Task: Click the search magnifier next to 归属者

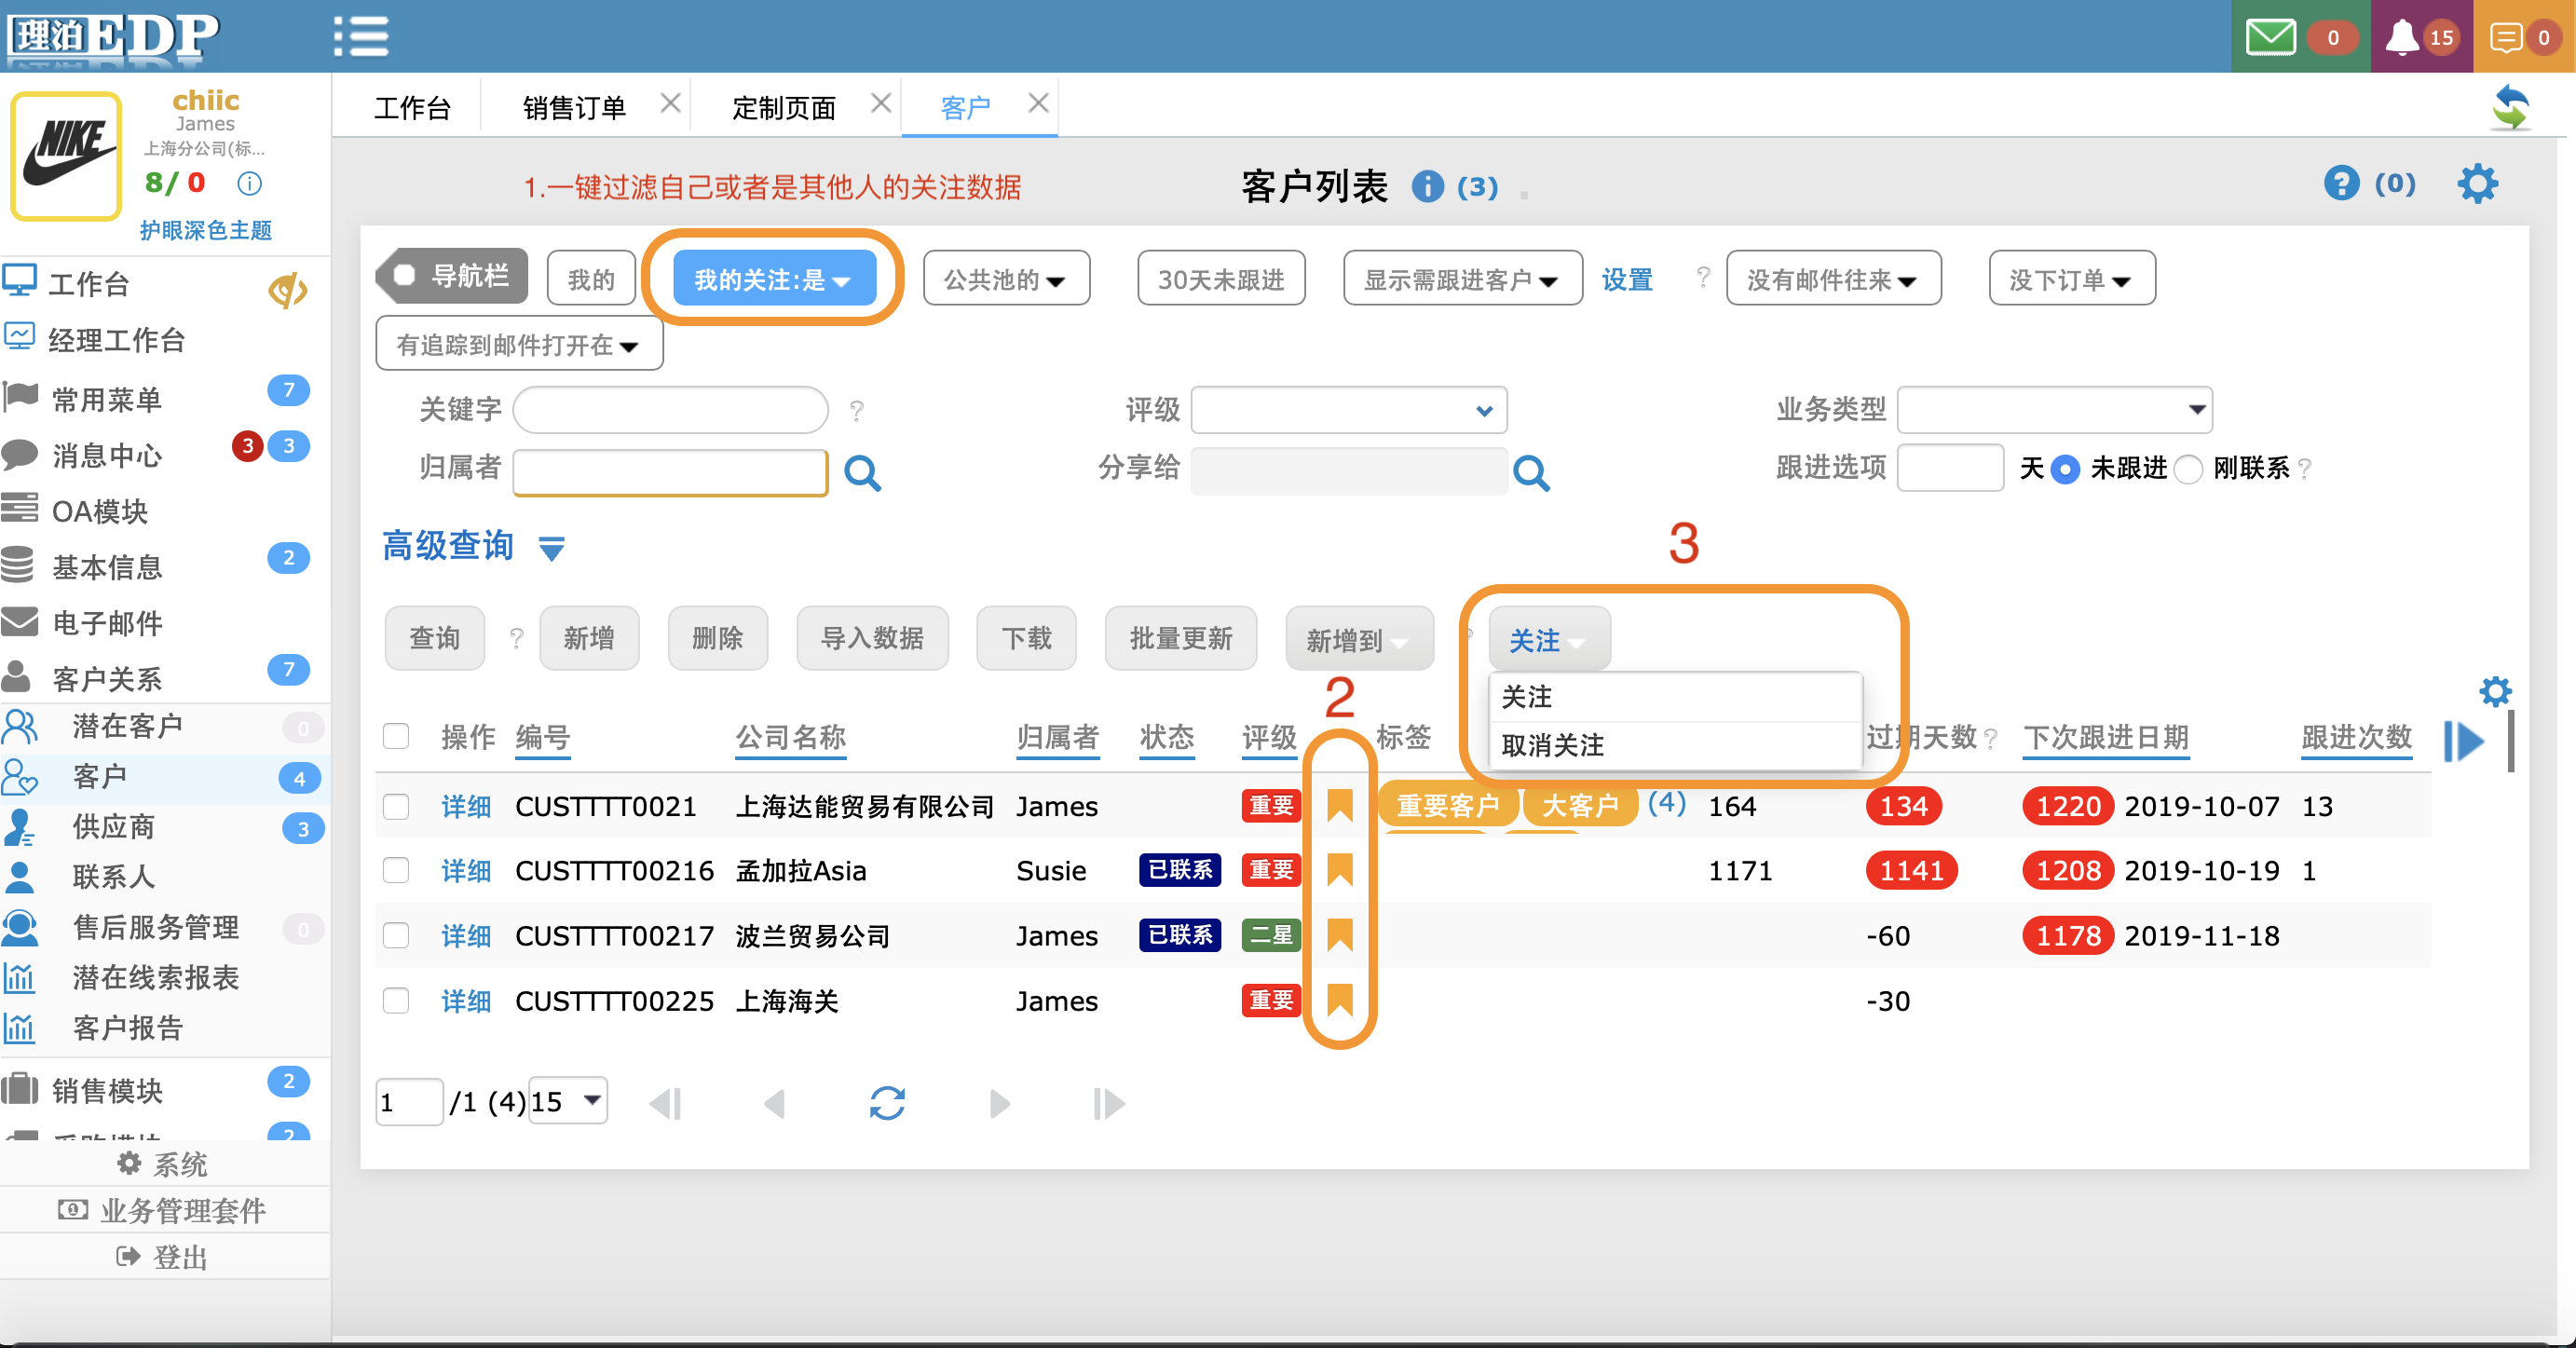Action: pyautogui.click(x=862, y=472)
